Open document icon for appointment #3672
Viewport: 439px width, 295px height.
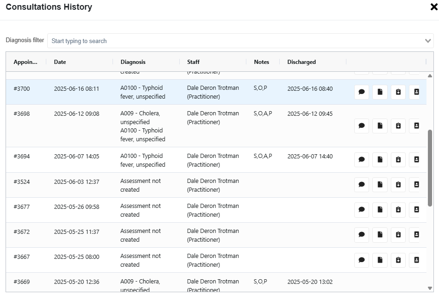tap(380, 235)
